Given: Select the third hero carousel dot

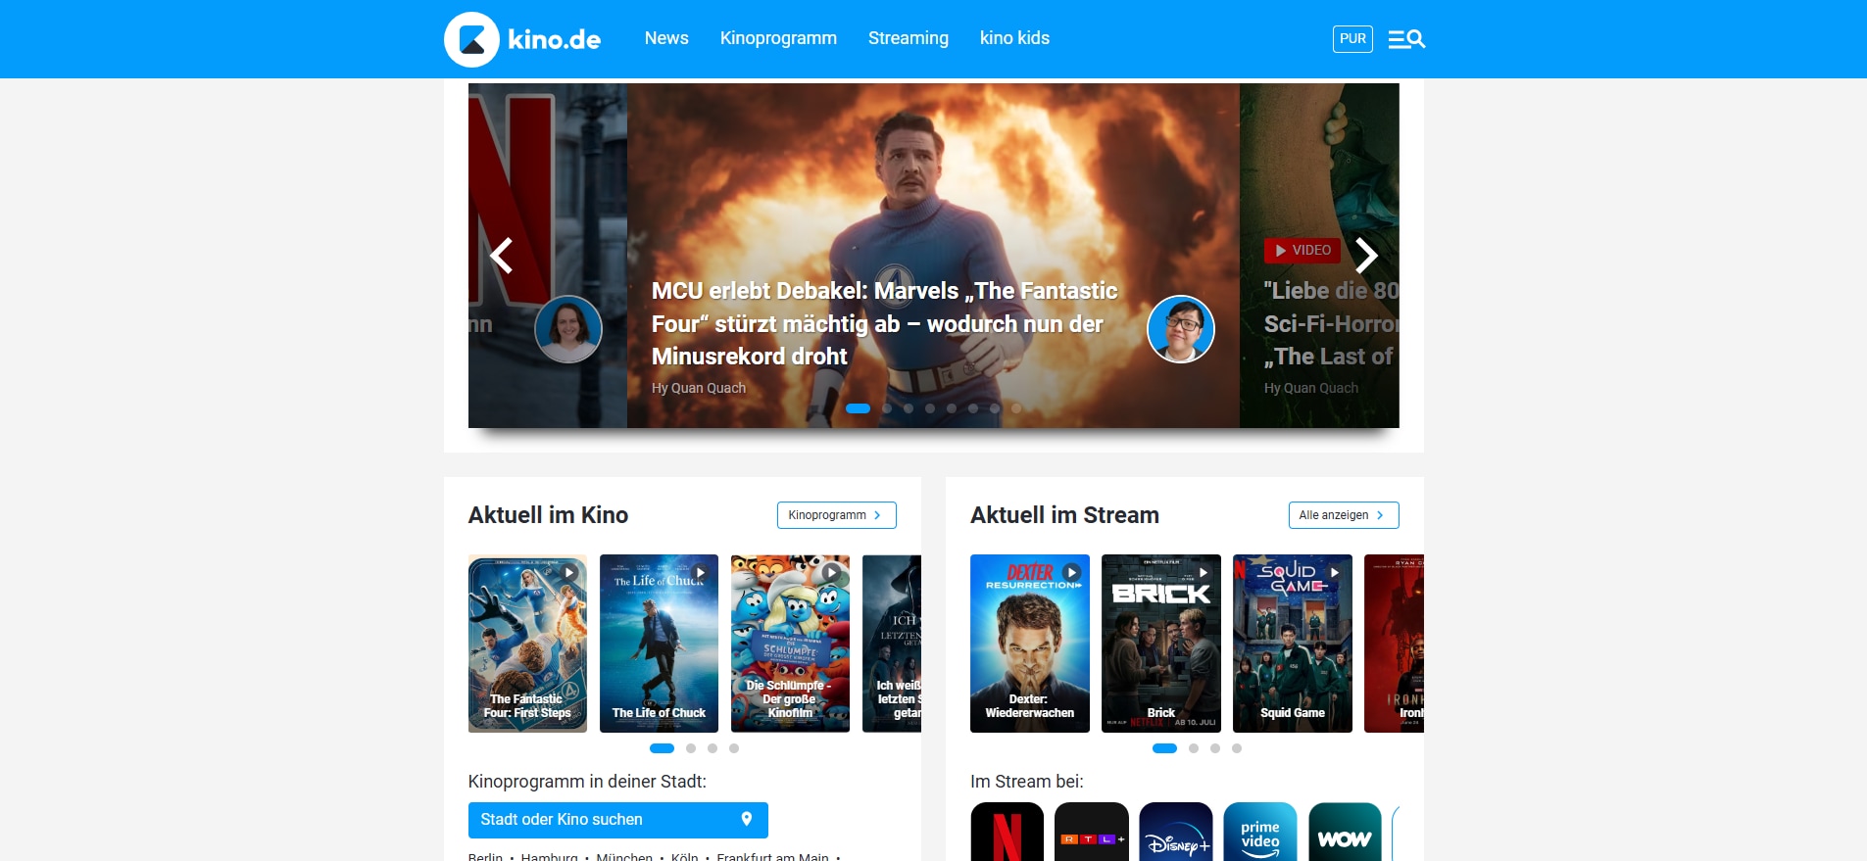Looking at the screenshot, I should tap(909, 408).
